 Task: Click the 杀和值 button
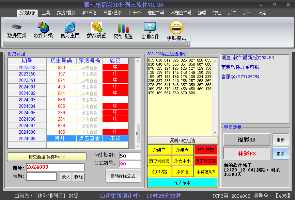point(183,172)
